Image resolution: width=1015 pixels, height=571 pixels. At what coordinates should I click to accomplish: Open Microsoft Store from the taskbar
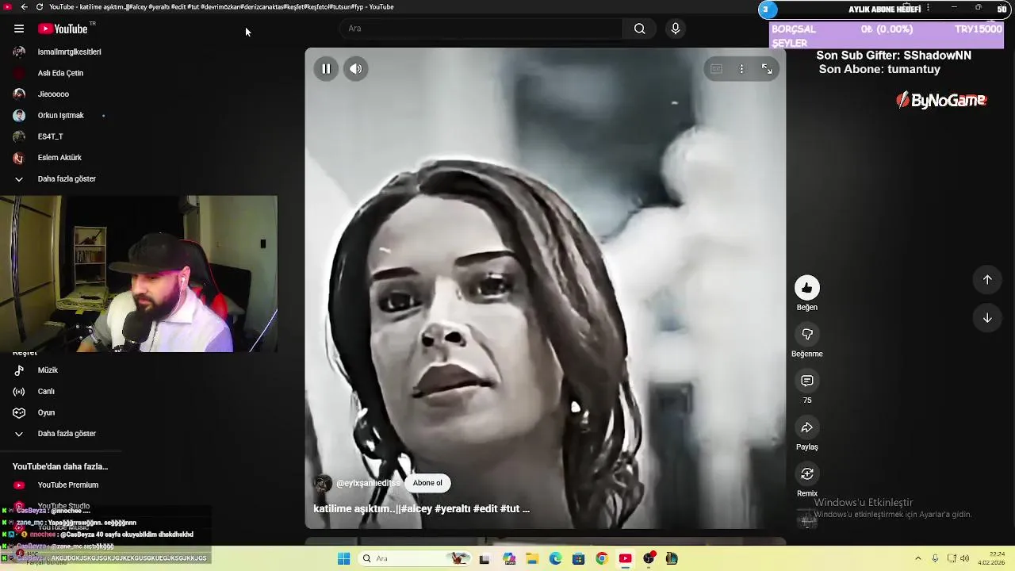click(x=578, y=559)
